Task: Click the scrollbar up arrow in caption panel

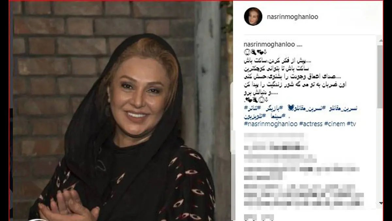Action: pyautogui.click(x=380, y=41)
